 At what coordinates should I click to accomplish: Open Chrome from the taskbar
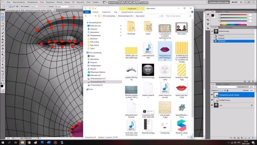29,142
